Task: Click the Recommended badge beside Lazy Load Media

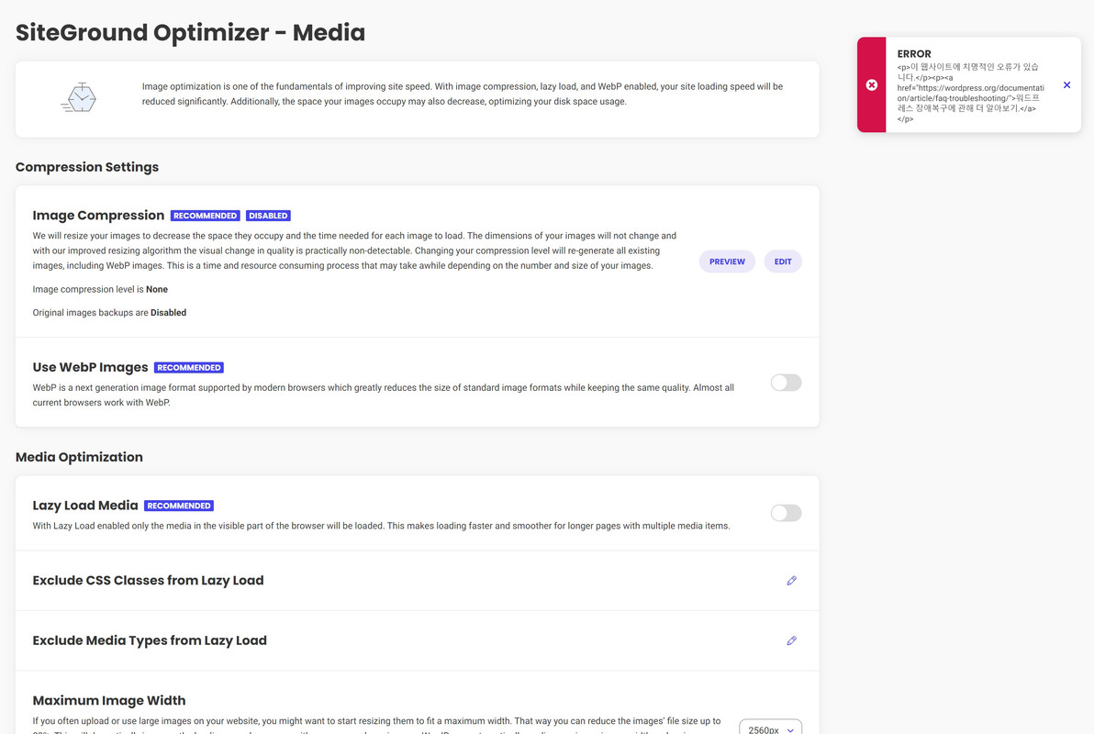Action: click(179, 506)
